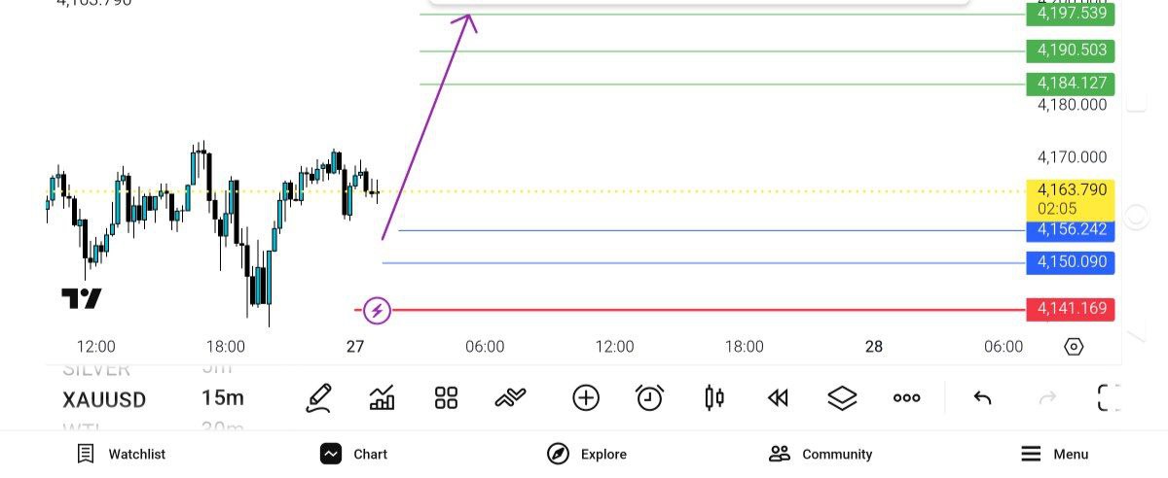
Task: Open the object tree layers icon
Action: point(842,397)
